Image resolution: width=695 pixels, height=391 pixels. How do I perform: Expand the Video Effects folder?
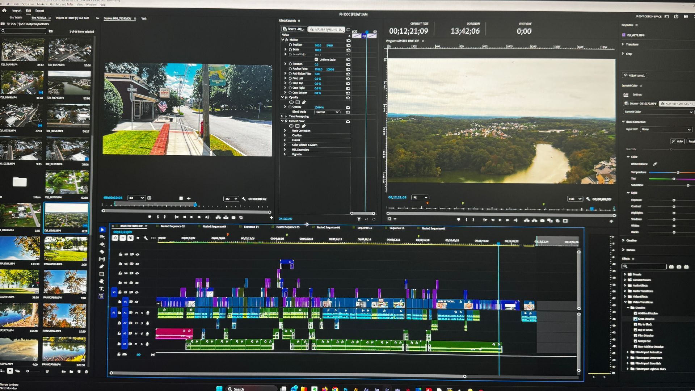[x=625, y=297]
